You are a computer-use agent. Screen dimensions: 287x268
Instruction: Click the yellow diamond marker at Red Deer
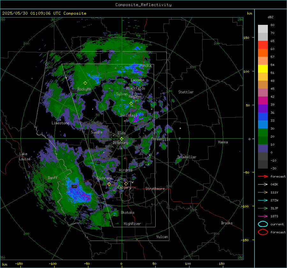click(x=131, y=104)
